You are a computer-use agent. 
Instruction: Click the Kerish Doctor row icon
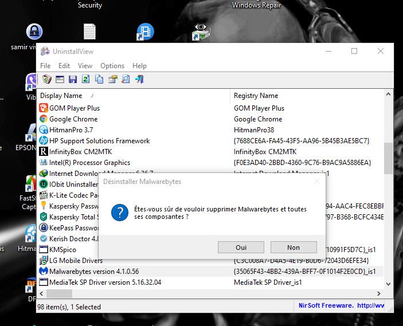click(x=44, y=238)
